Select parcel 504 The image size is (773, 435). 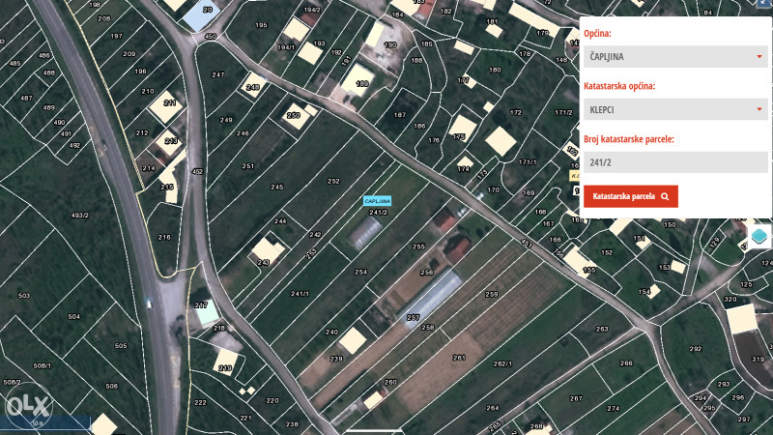[74, 317]
